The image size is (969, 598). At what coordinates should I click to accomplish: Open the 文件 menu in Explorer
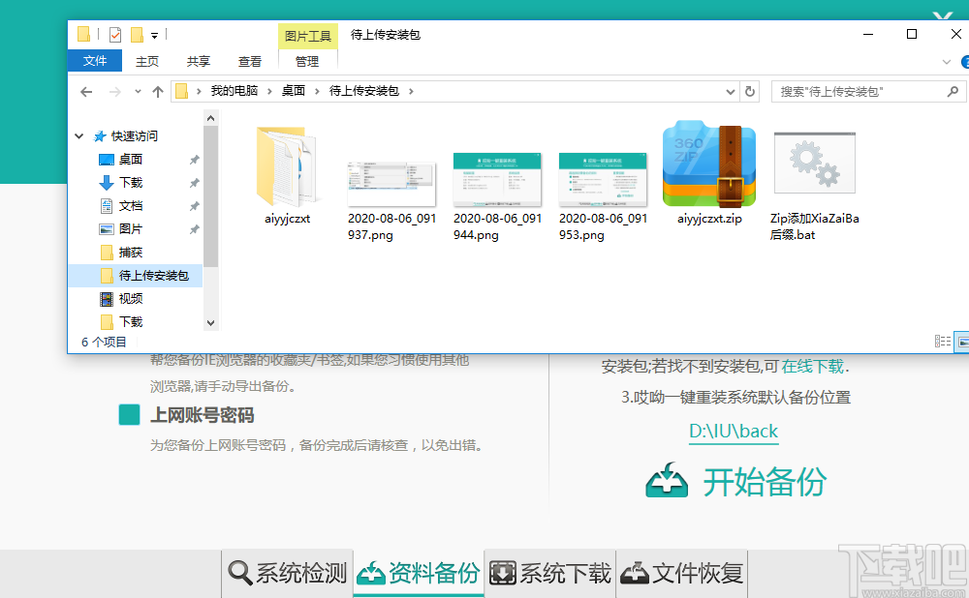(x=94, y=60)
